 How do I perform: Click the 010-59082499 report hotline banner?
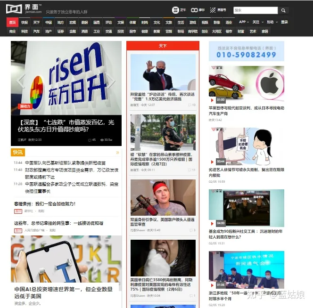coord(247,51)
